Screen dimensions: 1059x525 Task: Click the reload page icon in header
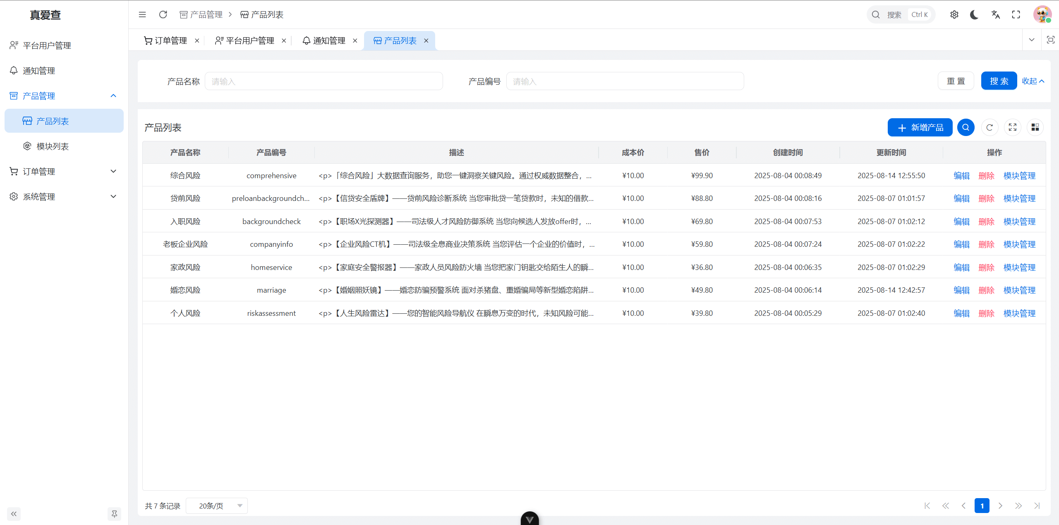coord(163,14)
